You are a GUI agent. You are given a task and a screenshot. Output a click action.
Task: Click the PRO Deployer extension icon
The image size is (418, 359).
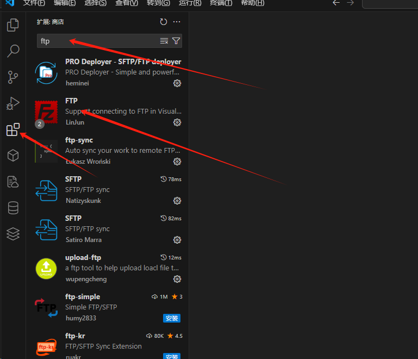click(46, 73)
